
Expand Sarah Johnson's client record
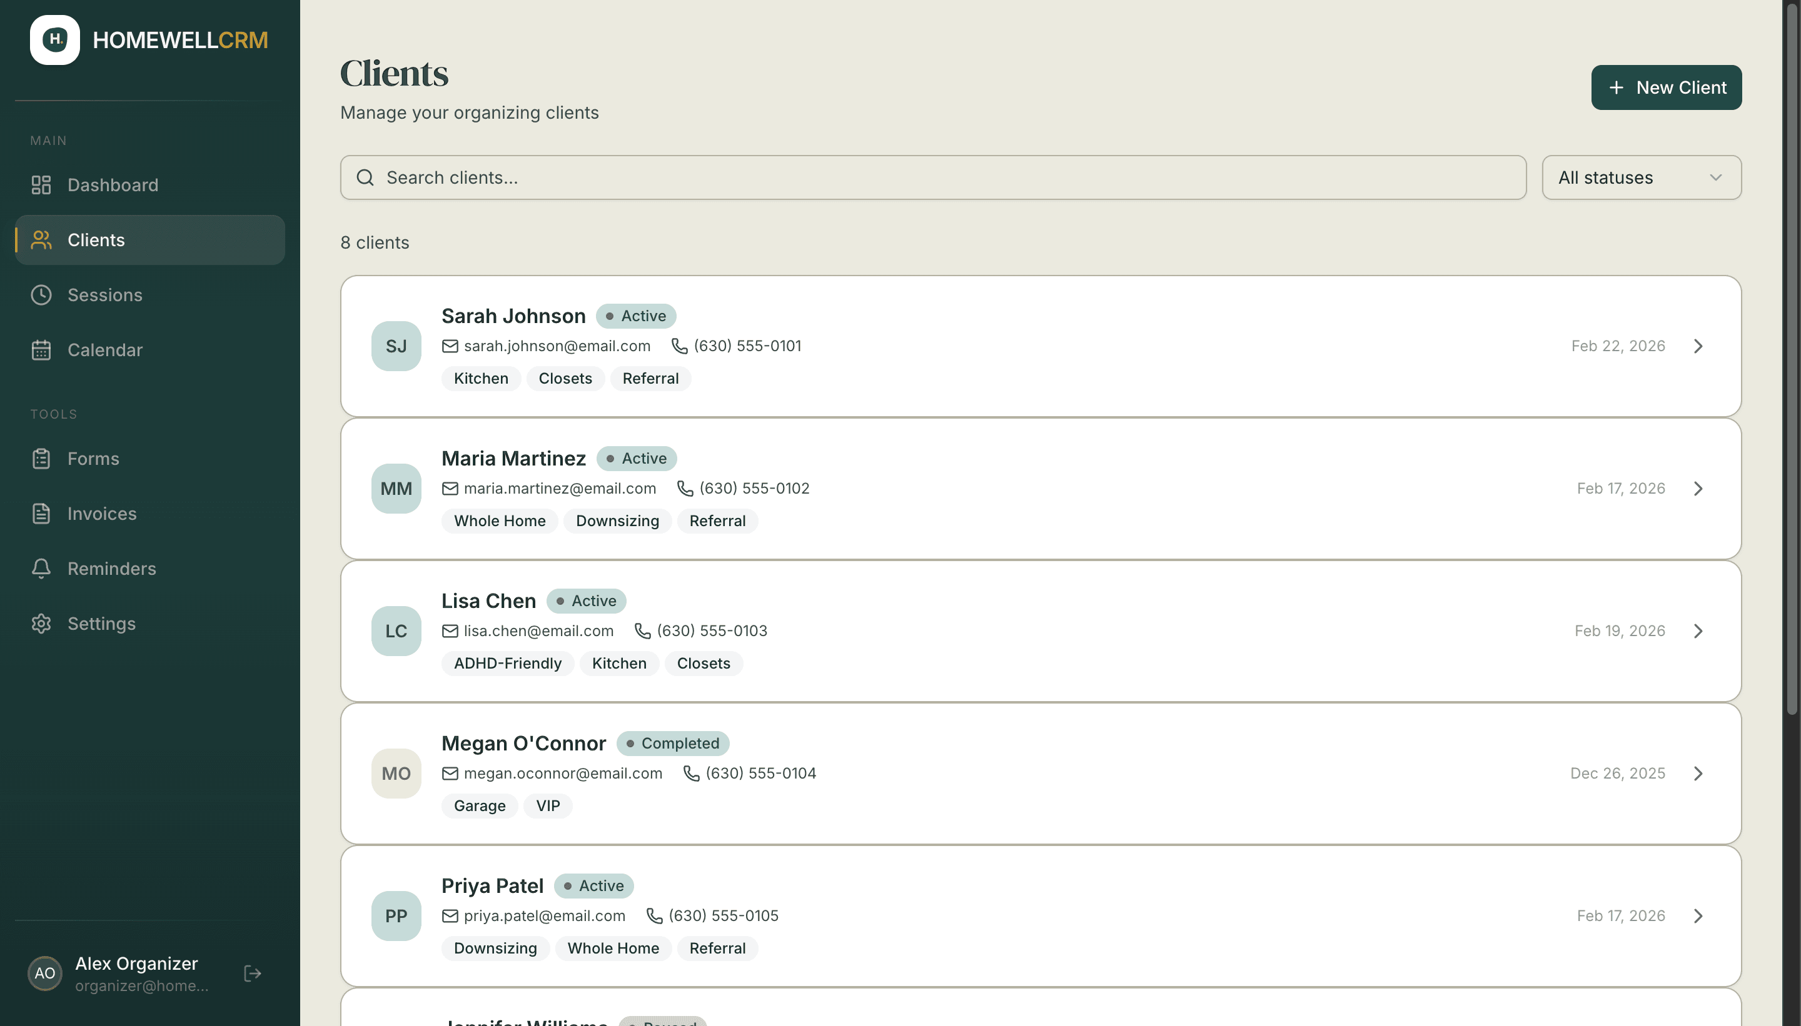pyautogui.click(x=1698, y=346)
